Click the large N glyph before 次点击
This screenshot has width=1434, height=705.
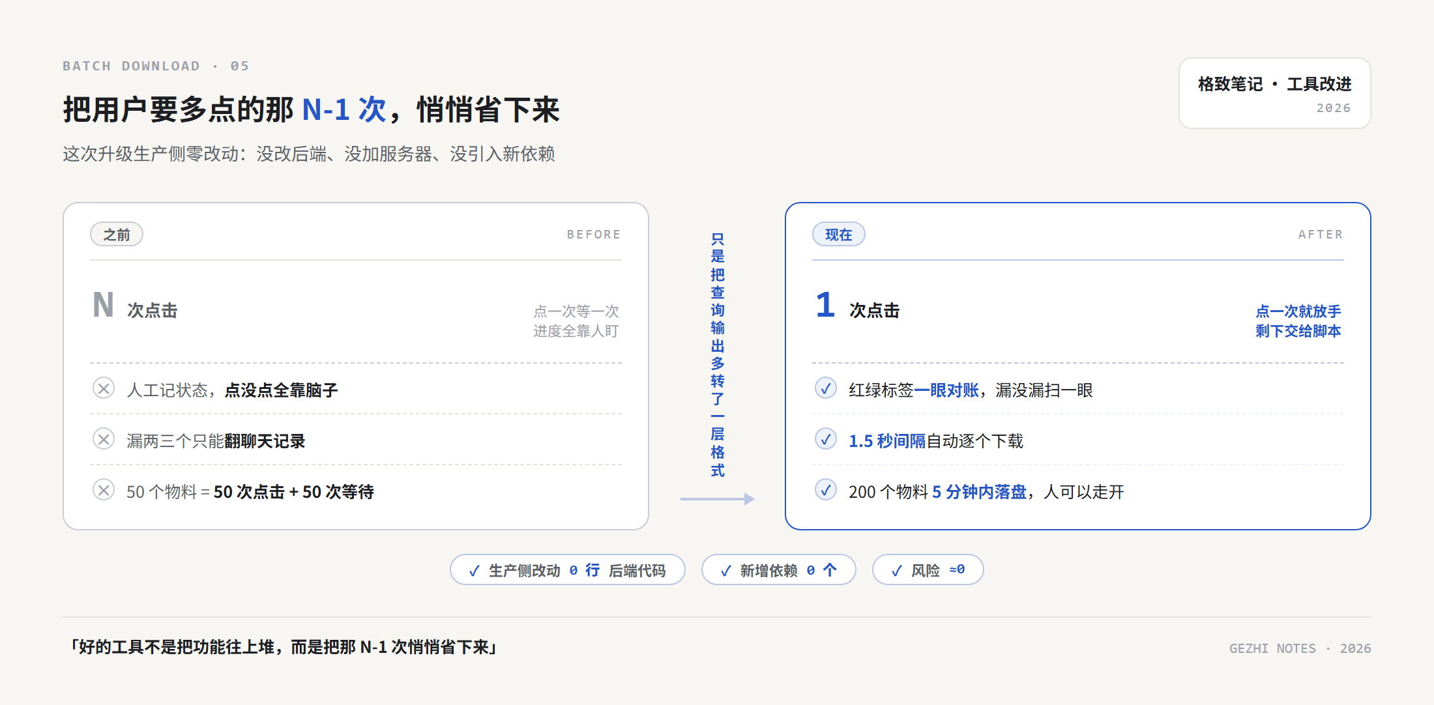(x=104, y=305)
